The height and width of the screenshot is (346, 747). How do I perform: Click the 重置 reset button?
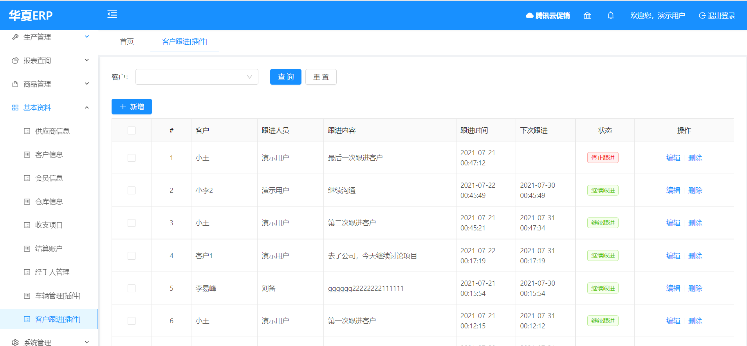click(321, 77)
